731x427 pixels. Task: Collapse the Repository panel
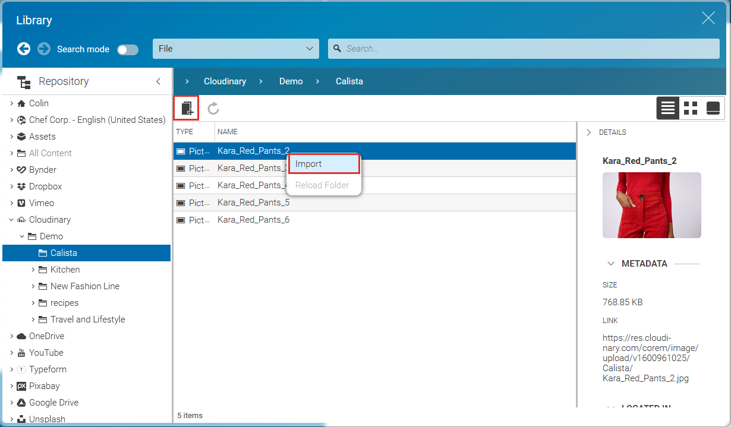[158, 81]
